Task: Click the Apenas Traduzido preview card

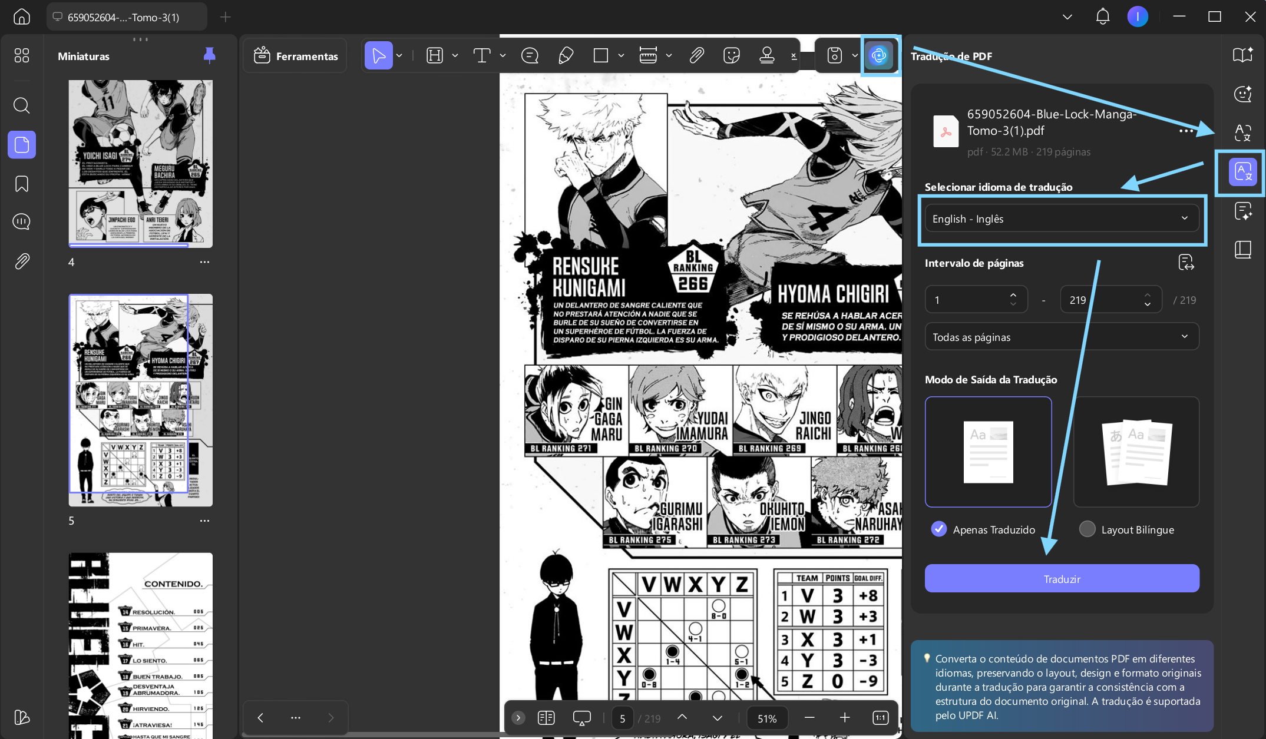Action: coord(988,452)
